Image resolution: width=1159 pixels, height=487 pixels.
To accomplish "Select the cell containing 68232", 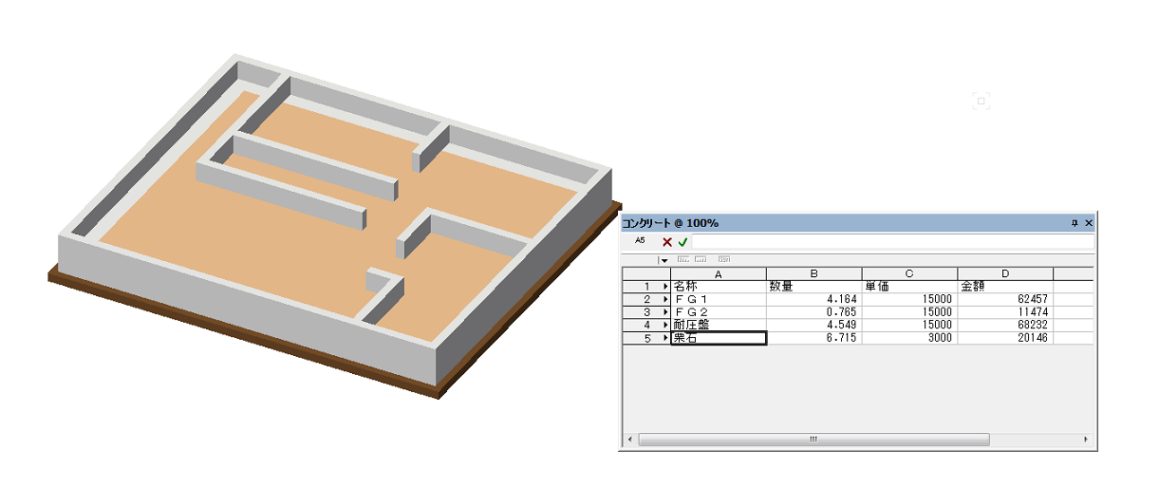I will [1004, 325].
